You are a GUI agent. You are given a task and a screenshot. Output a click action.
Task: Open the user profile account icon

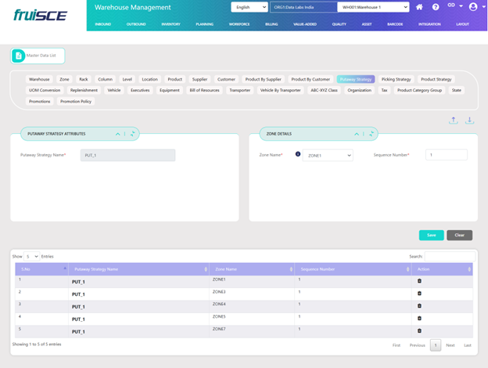tap(472, 7)
